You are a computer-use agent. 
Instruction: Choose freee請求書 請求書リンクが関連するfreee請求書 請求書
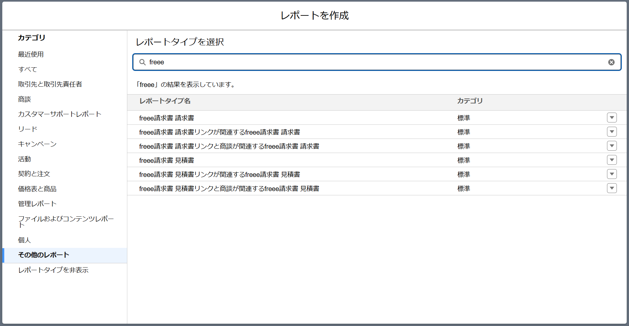220,132
